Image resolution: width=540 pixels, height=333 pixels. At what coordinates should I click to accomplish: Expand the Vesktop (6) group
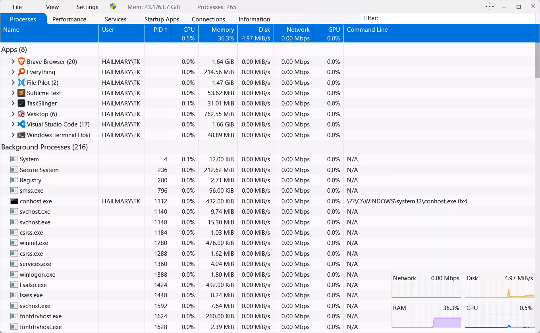pyautogui.click(x=13, y=114)
